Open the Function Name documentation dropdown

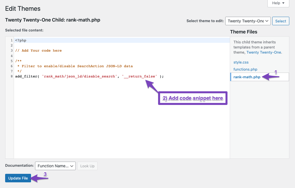click(55, 166)
